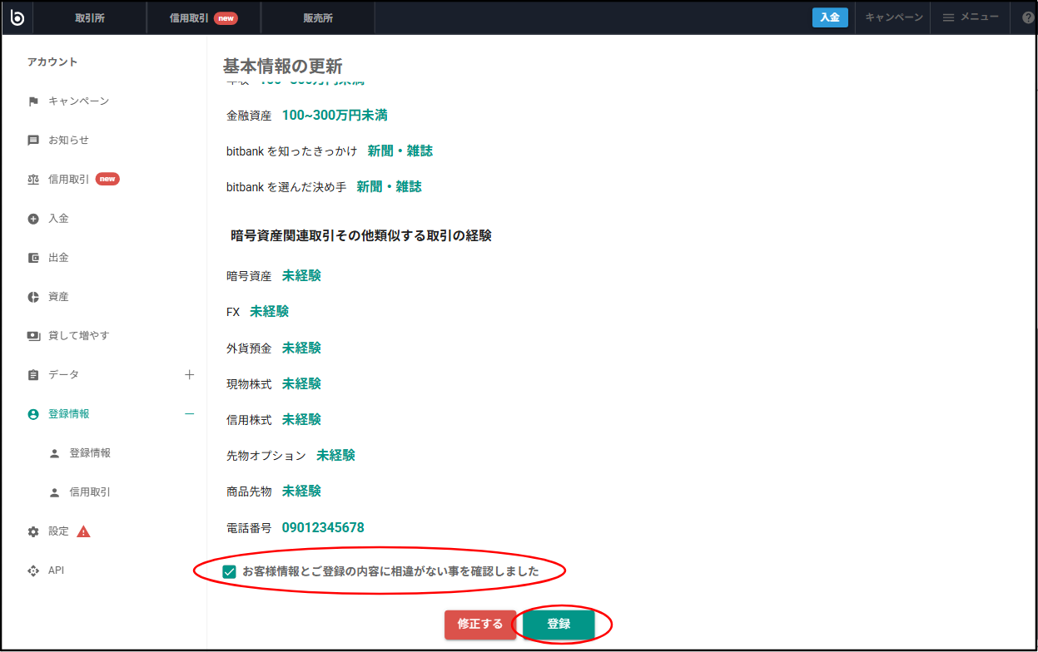Click the plus-circle icon beside 入金
1038x652 pixels.
click(x=33, y=219)
